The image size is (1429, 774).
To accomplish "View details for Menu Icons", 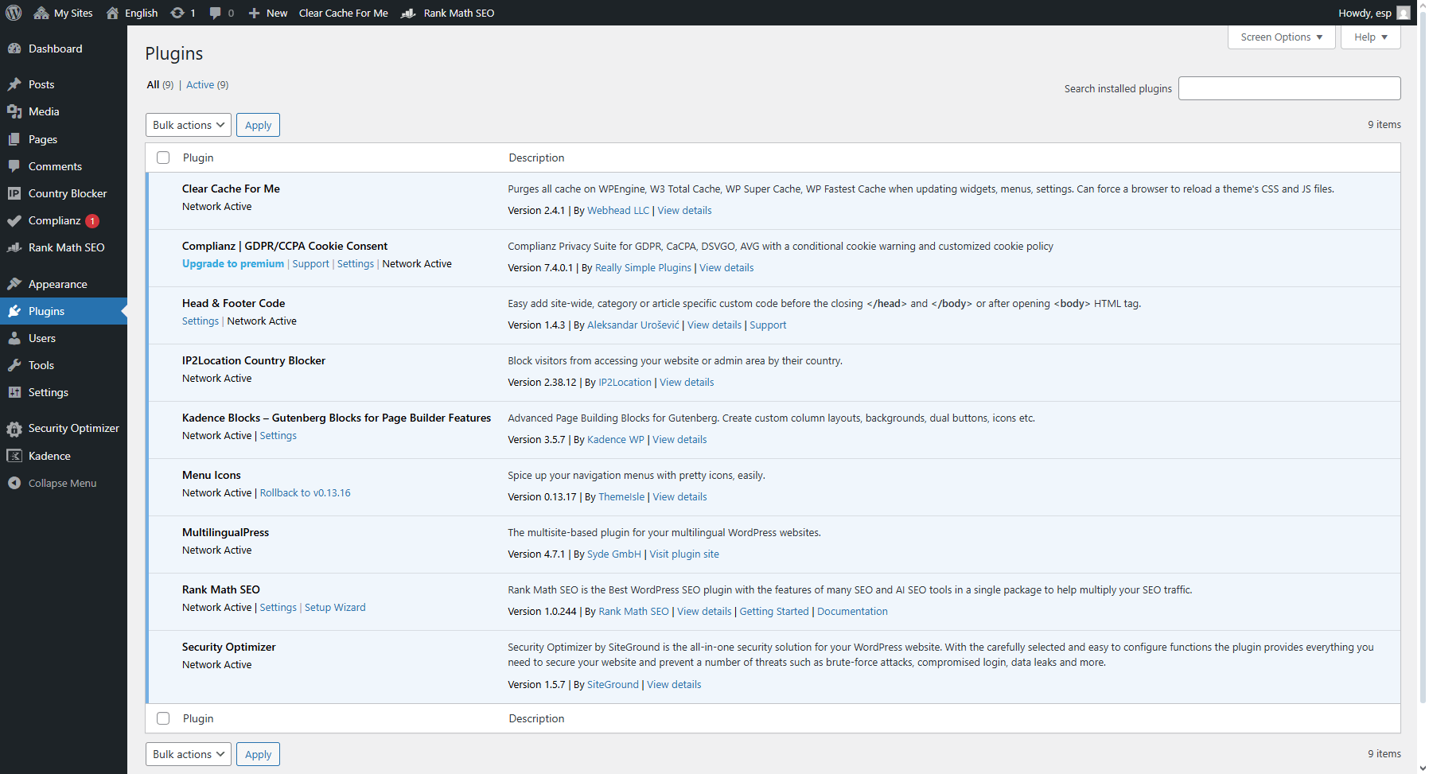I will click(680, 497).
